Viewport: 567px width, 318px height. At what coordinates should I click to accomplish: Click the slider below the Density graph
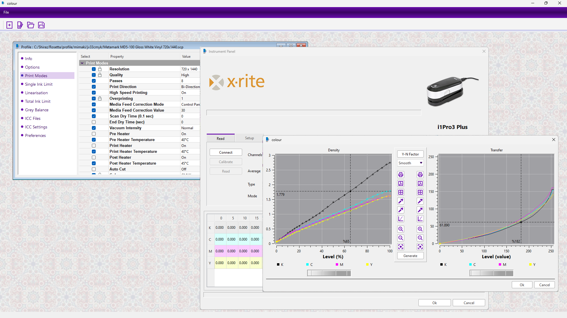329,273
